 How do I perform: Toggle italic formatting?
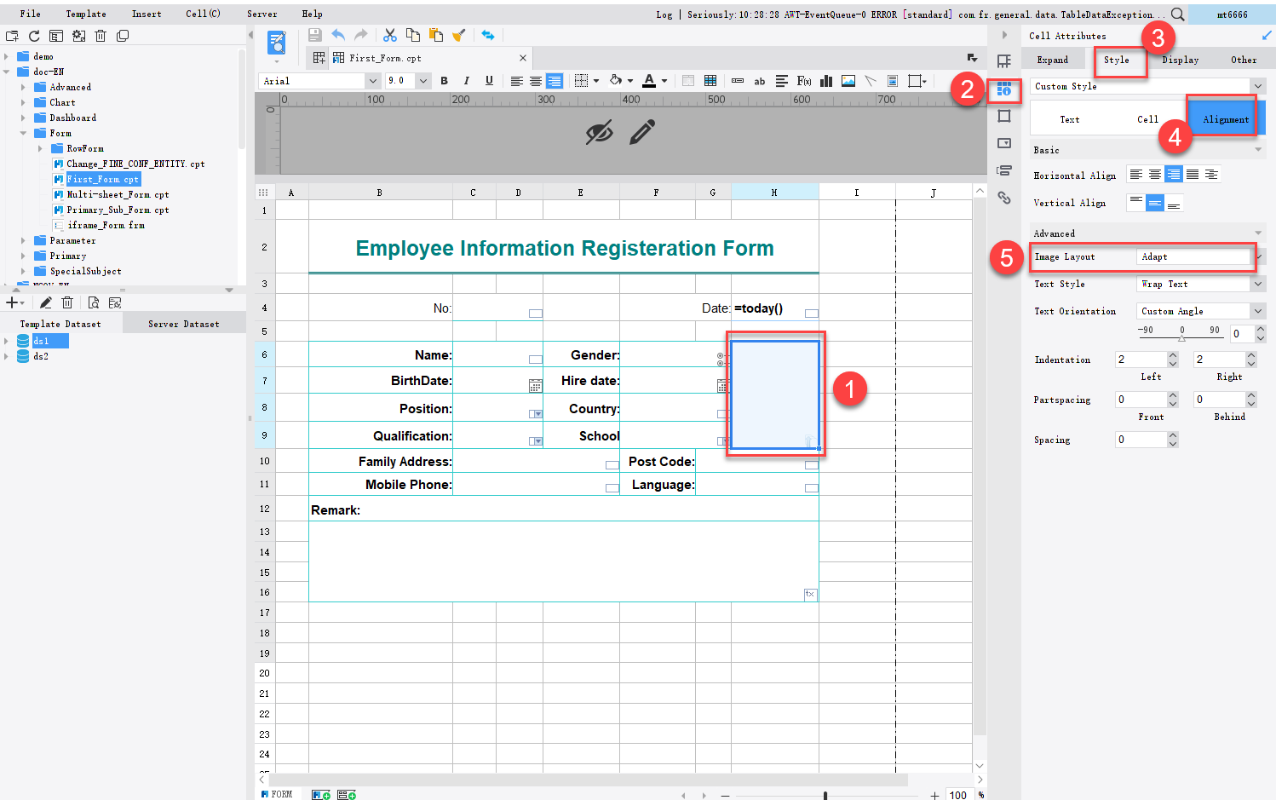tap(467, 81)
